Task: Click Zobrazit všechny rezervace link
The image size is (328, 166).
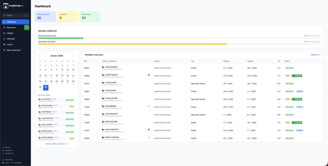Action: click(57, 144)
